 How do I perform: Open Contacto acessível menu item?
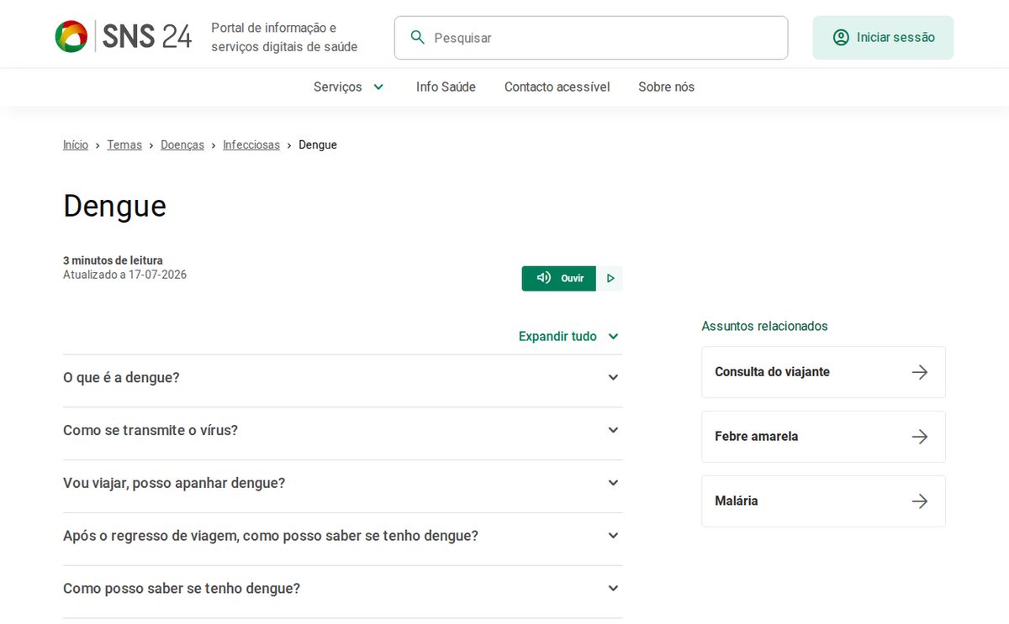[557, 87]
